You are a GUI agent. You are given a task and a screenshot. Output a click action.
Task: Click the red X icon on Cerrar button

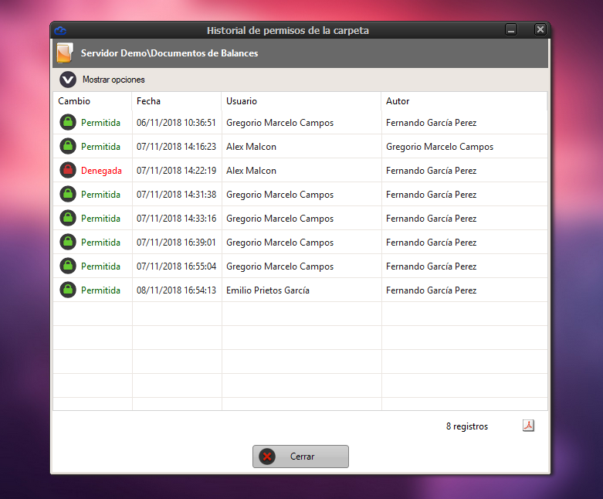pos(267,457)
